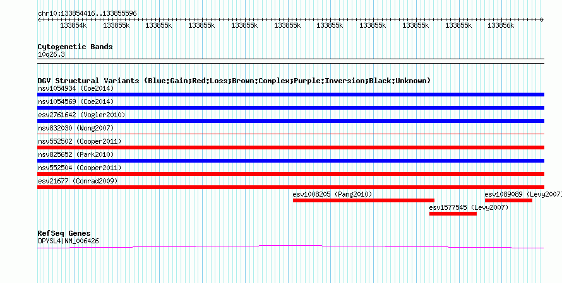Select the nsv825652 blue gain bar
Viewport: 562px width, 283px height.
[x=290, y=161]
